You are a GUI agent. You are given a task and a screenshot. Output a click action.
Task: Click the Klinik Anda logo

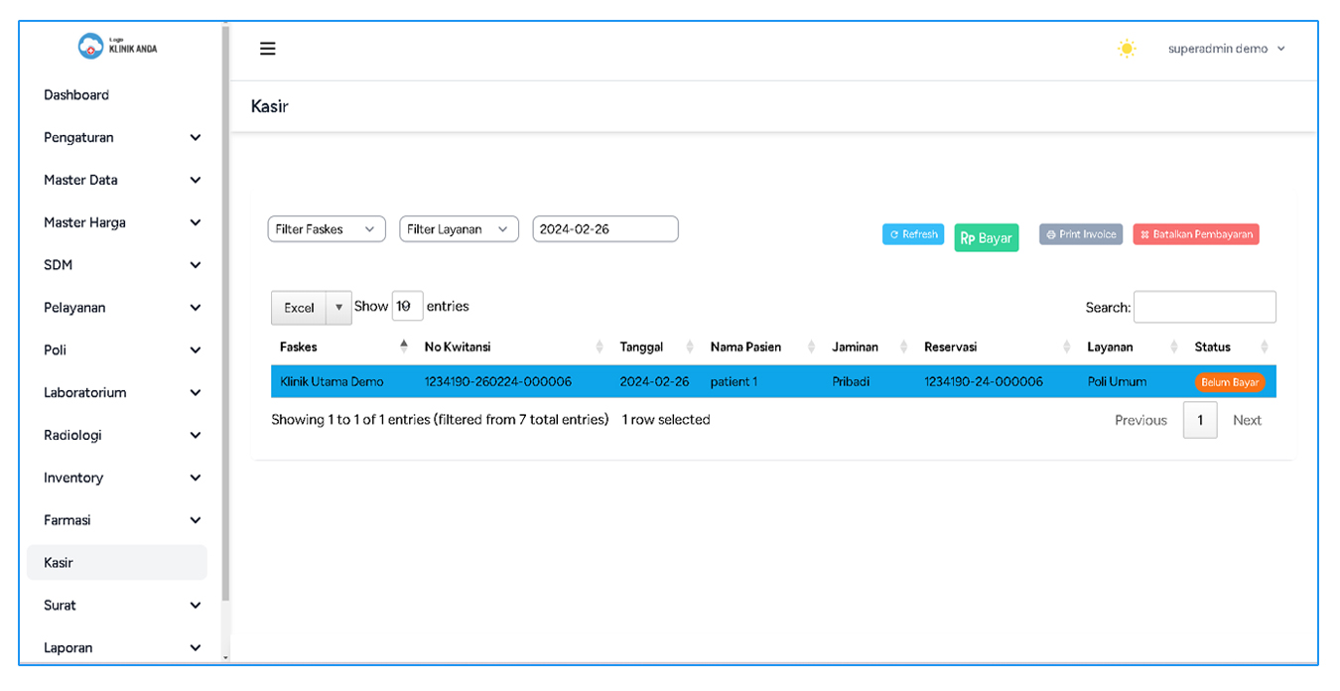pyautogui.click(x=117, y=46)
